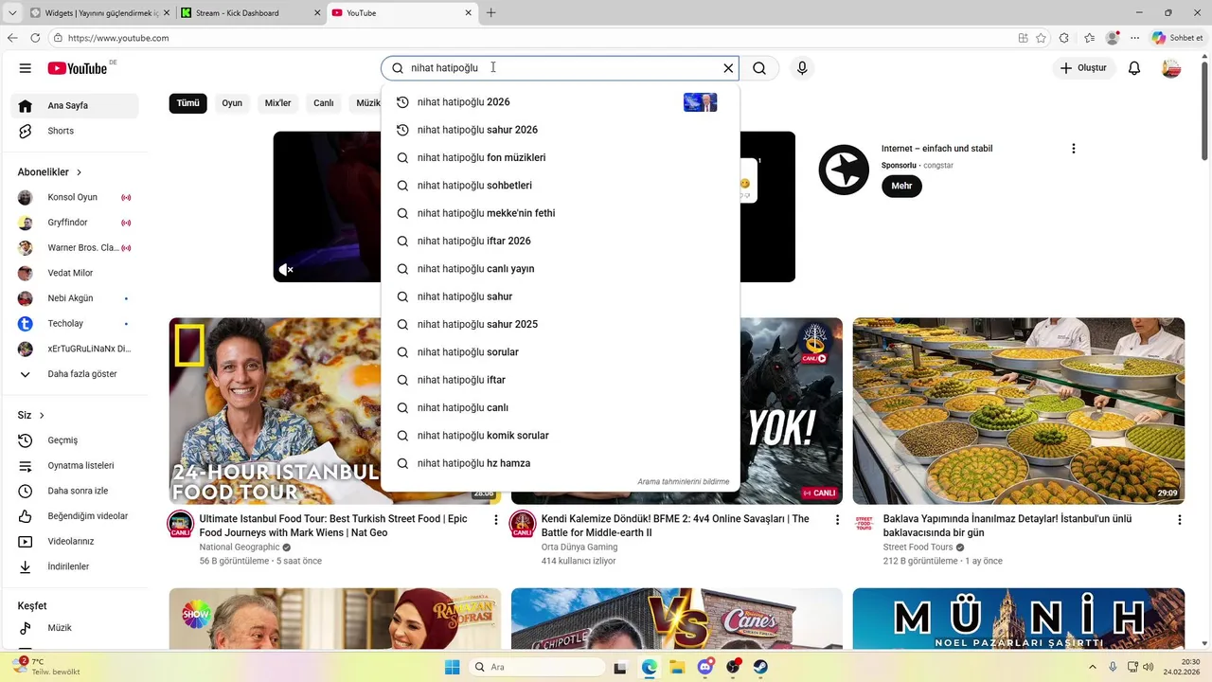The width and height of the screenshot is (1212, 682).
Task: Open the browser tab list dropdown
Action: 12,13
